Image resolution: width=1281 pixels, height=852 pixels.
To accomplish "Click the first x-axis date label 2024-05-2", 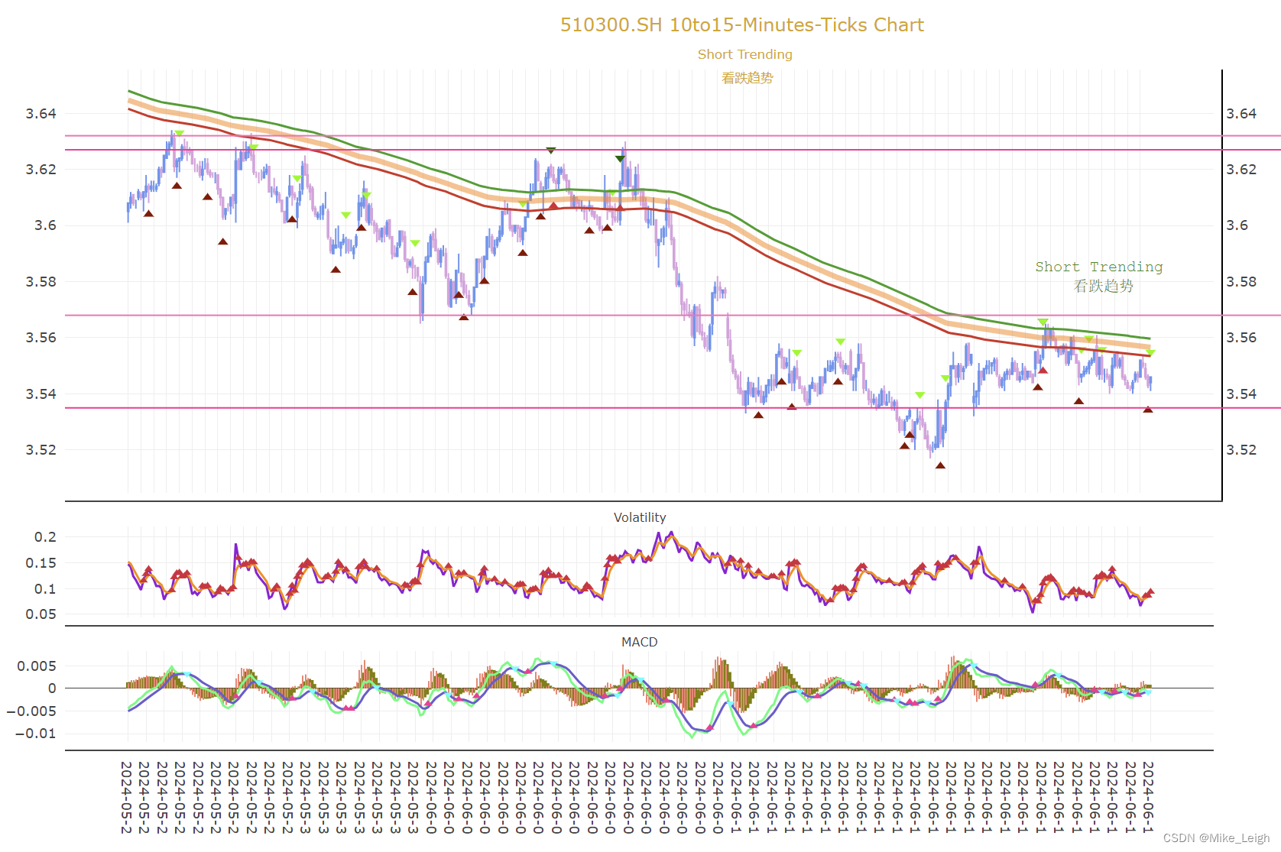I will [x=126, y=797].
